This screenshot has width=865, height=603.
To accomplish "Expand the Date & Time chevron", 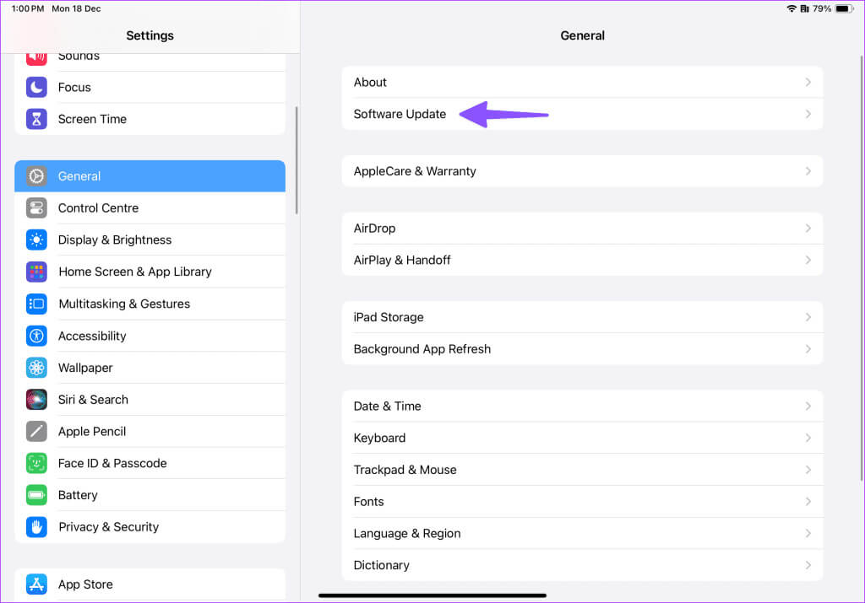I will (808, 406).
